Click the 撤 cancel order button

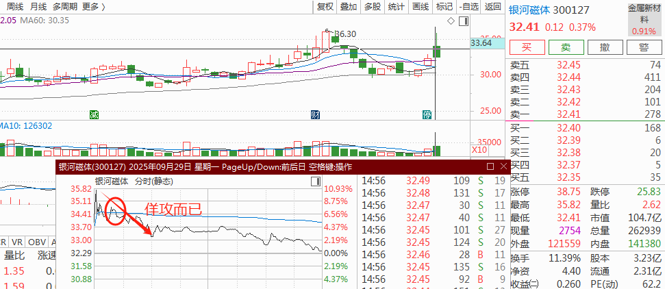pos(605,47)
